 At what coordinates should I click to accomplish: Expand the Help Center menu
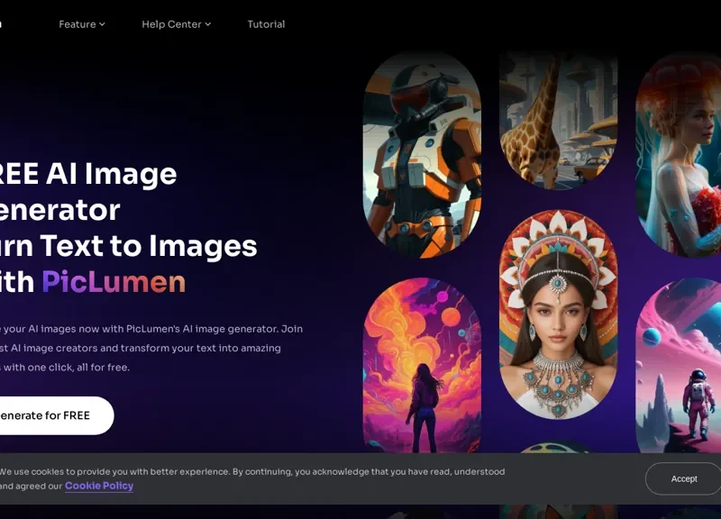(x=176, y=24)
